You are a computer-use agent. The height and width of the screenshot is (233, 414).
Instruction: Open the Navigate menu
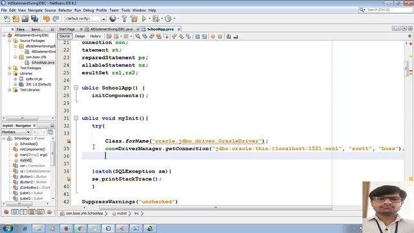pyautogui.click(x=35, y=10)
